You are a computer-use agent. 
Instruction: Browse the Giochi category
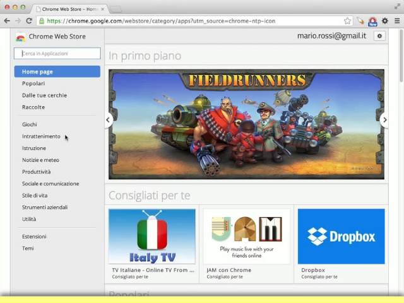point(30,124)
